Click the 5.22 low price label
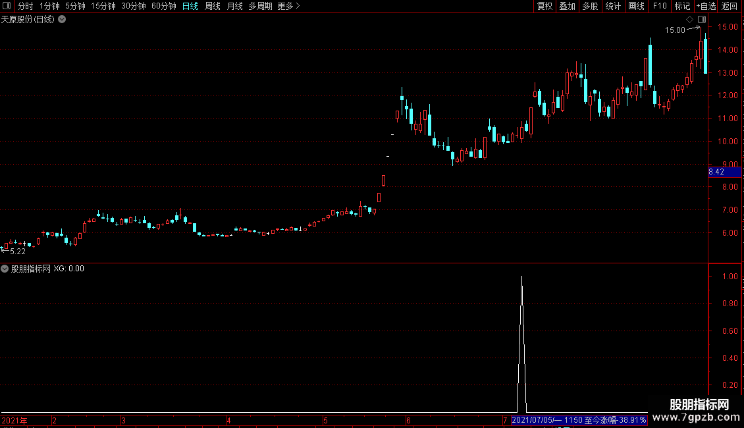The height and width of the screenshot is (428, 744). 18,252
